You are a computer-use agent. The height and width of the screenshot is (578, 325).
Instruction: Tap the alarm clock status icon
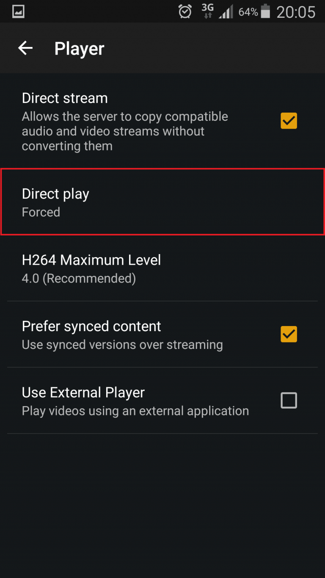pyautogui.click(x=185, y=11)
